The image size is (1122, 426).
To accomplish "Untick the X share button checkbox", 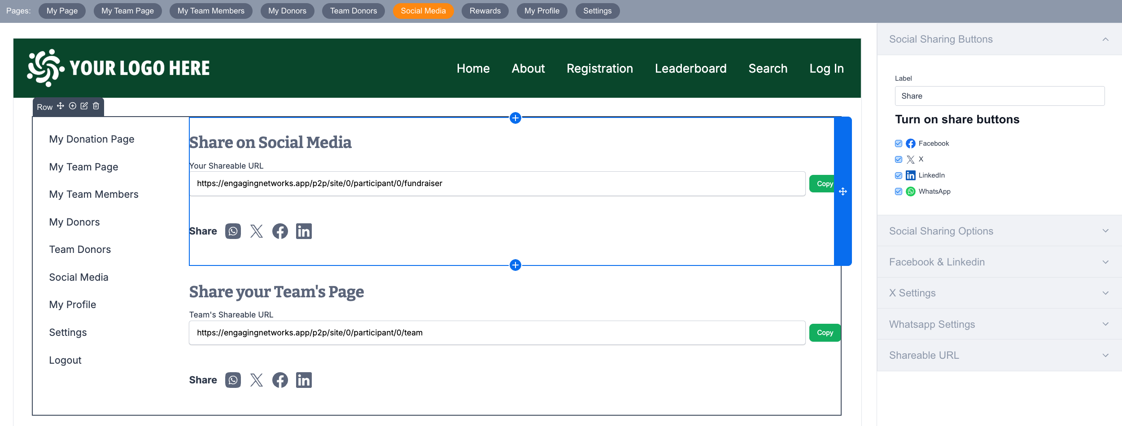I will pyautogui.click(x=899, y=160).
